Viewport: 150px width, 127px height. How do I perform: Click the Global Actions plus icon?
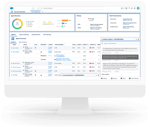(126, 8)
